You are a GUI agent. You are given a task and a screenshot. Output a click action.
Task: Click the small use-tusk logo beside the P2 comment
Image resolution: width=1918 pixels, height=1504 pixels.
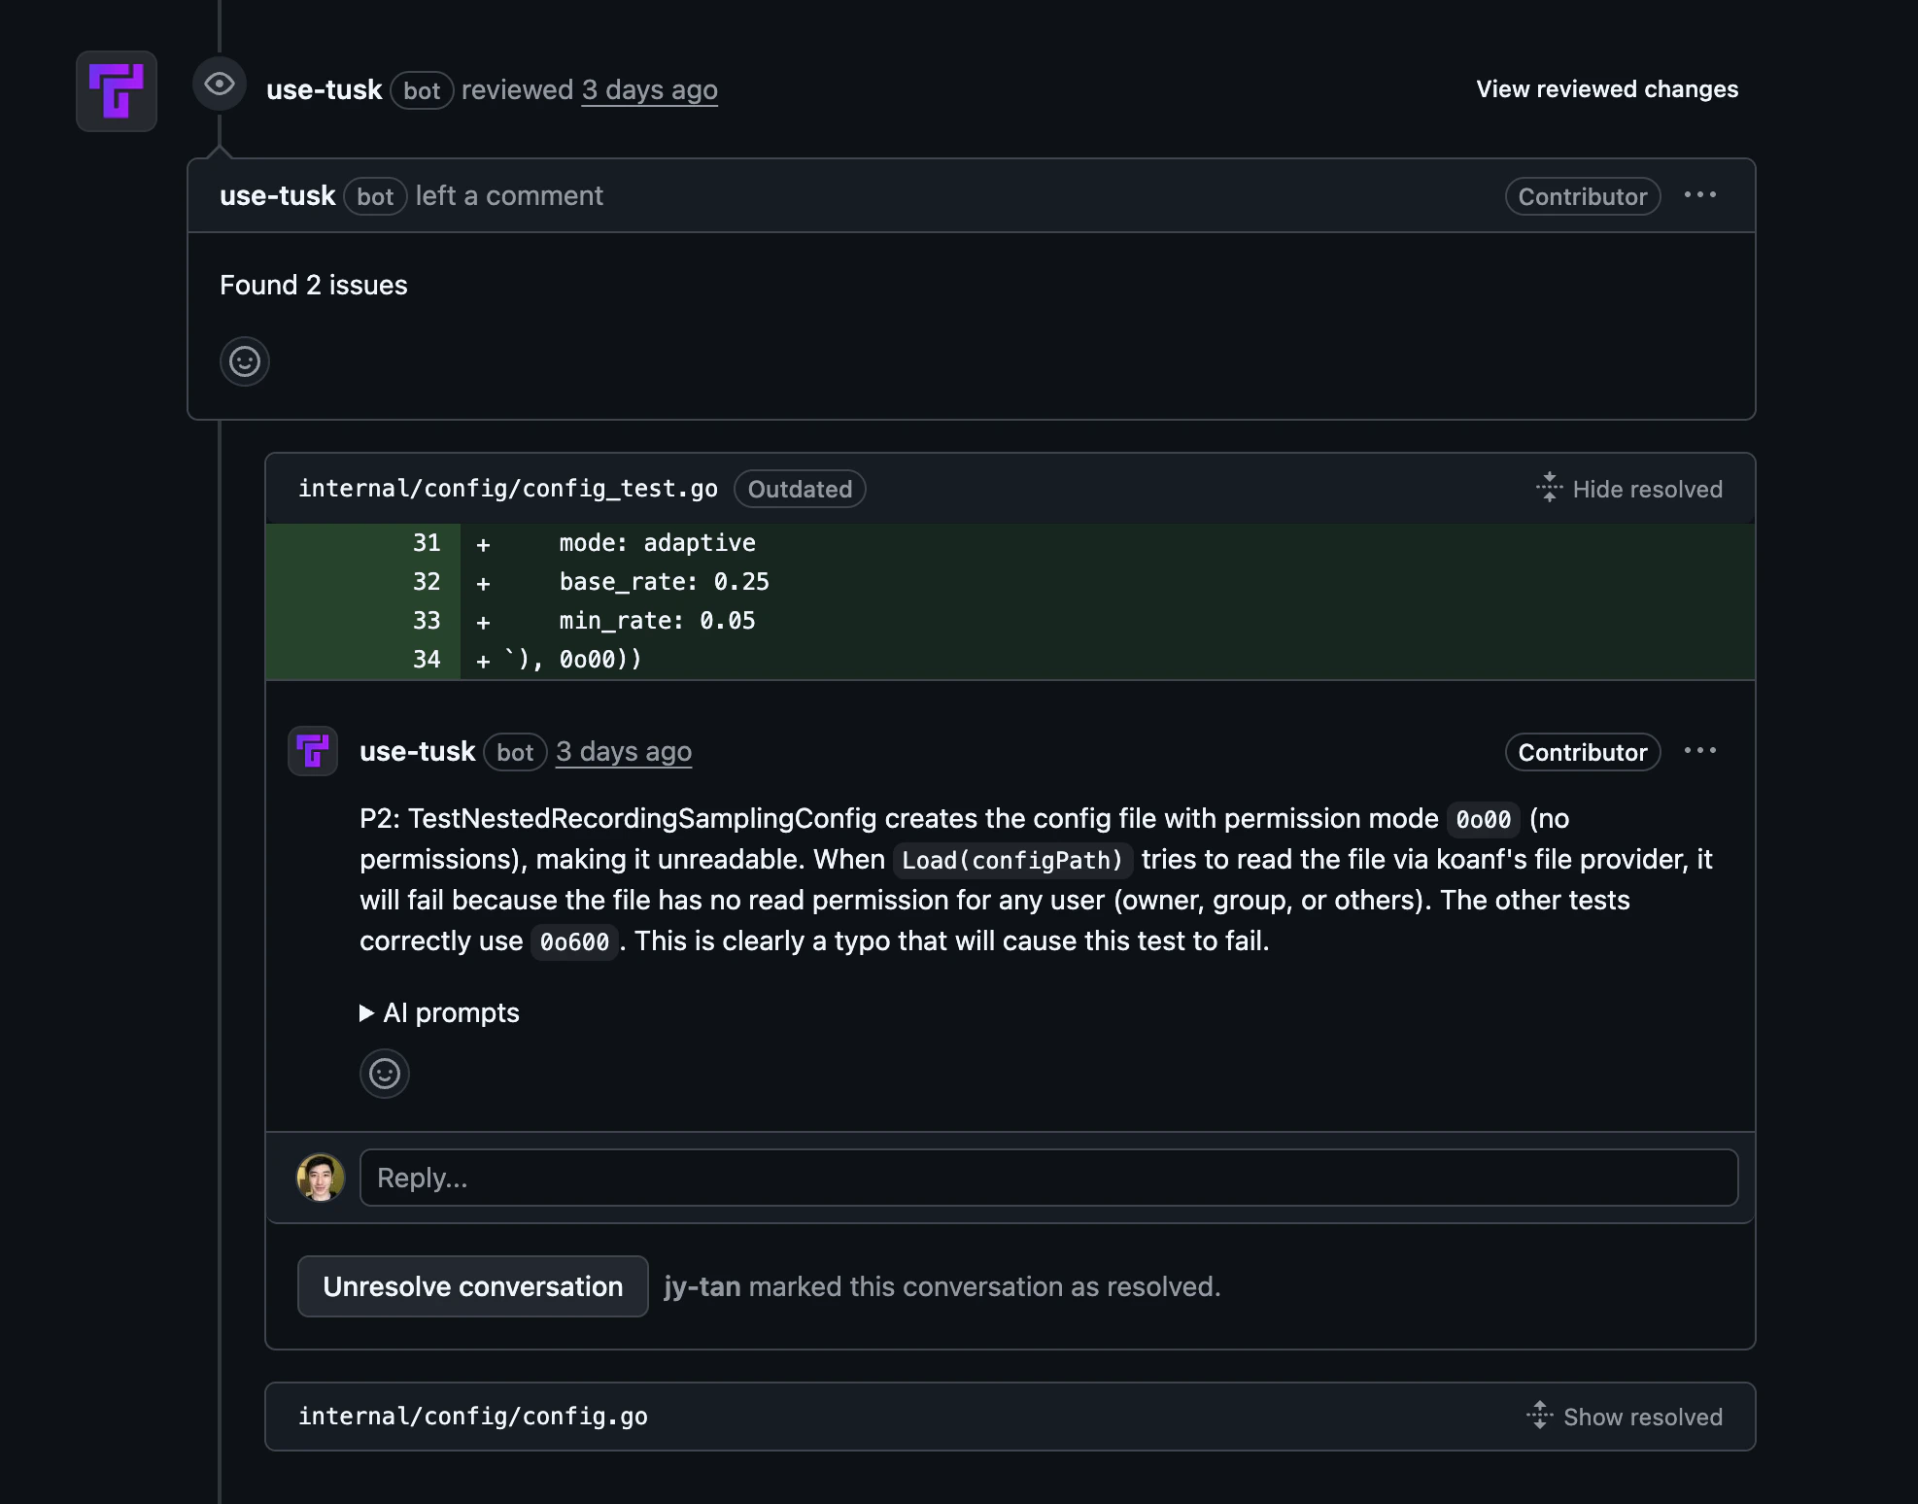coord(312,751)
